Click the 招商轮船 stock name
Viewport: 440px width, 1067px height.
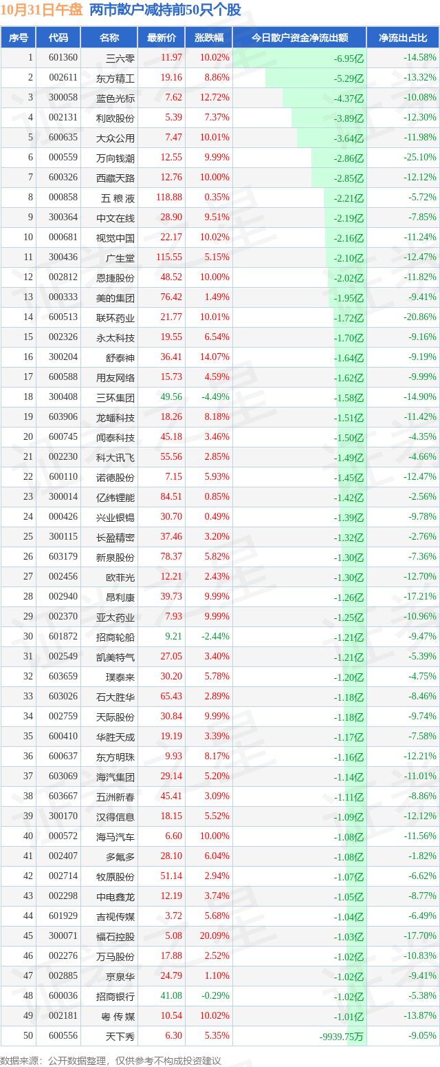click(115, 637)
